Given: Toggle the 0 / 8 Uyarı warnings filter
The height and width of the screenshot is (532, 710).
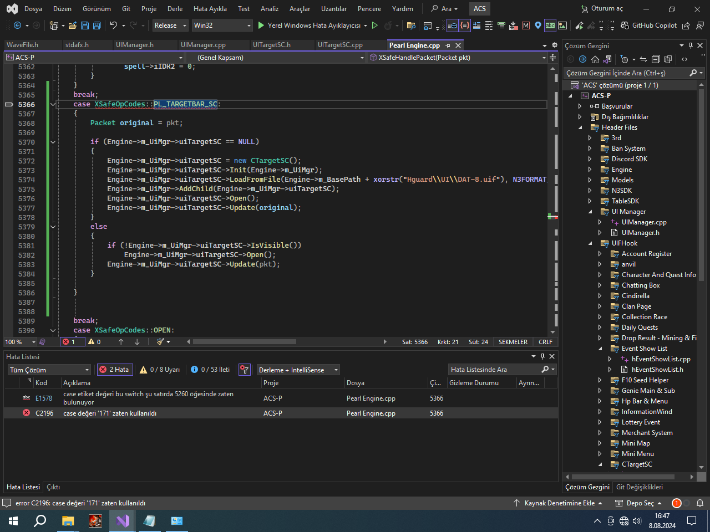Looking at the screenshot, I should [x=160, y=370].
